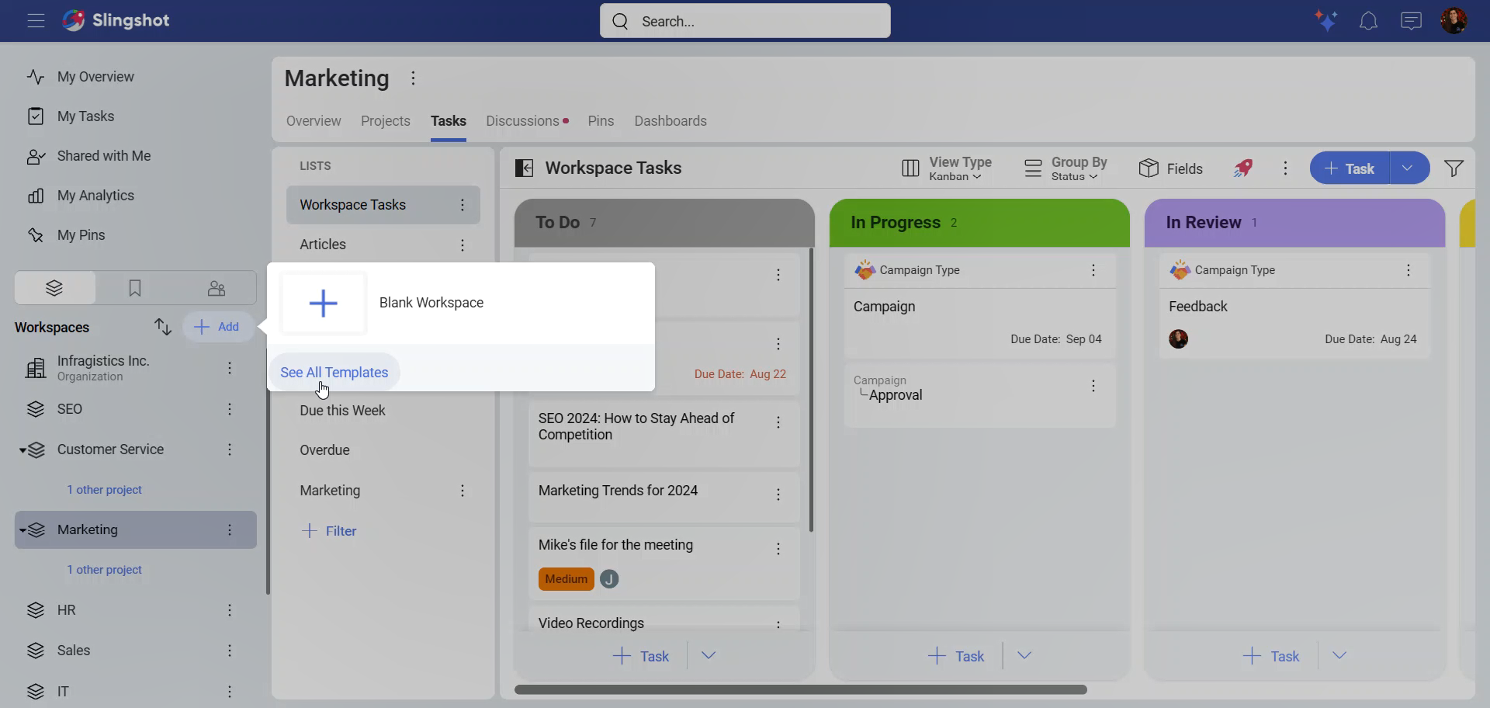Open options menu for Sales workspace
Image resolution: width=1490 pixels, height=708 pixels.
tap(230, 651)
